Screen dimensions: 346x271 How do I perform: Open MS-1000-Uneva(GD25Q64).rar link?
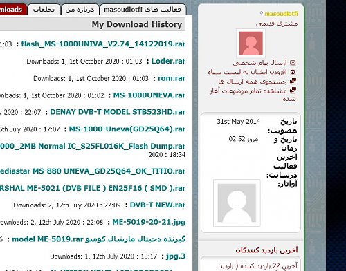(x=127, y=129)
